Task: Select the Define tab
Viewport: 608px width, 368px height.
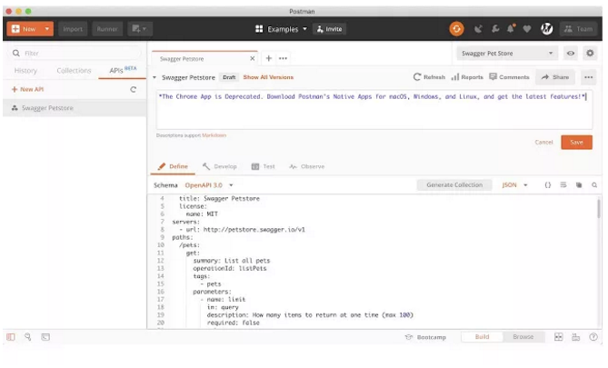Action: tap(173, 166)
